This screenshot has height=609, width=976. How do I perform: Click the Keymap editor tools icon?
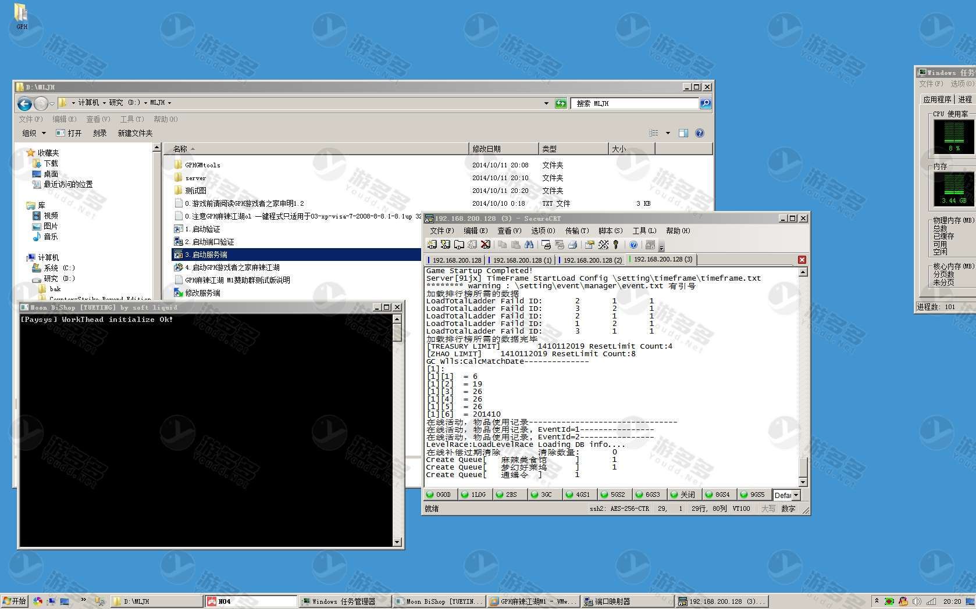pyautogui.click(x=603, y=245)
